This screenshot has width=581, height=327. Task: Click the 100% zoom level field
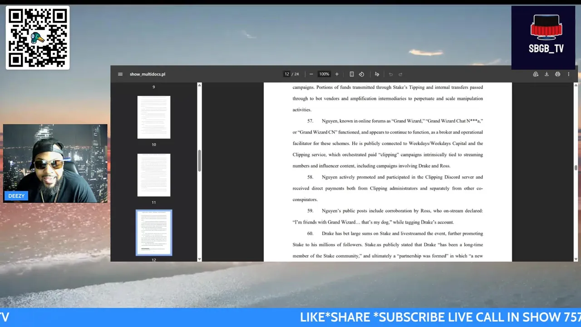(324, 74)
